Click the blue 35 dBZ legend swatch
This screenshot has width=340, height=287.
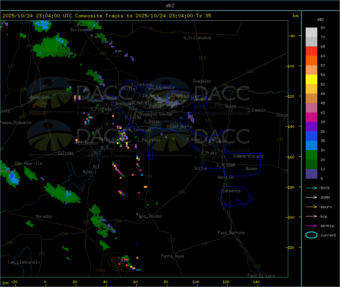(x=311, y=136)
